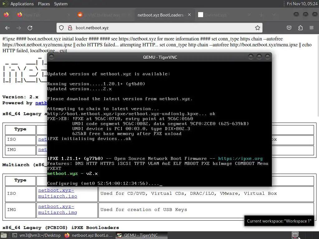The width and height of the screenshot is (319, 239).
Task: Expand the list all tabs chevron
Action: click(274, 15)
